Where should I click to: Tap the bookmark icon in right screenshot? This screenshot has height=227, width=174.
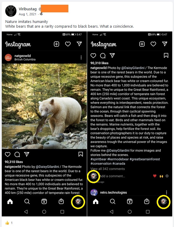166,56
